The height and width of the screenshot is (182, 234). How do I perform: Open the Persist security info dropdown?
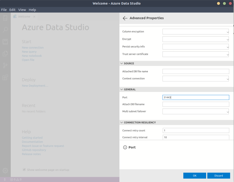click(x=196, y=47)
